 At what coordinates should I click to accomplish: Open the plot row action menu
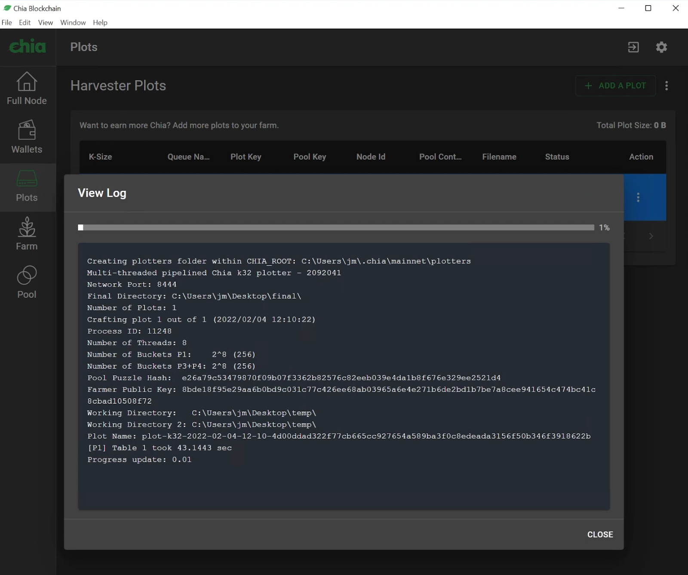(638, 197)
